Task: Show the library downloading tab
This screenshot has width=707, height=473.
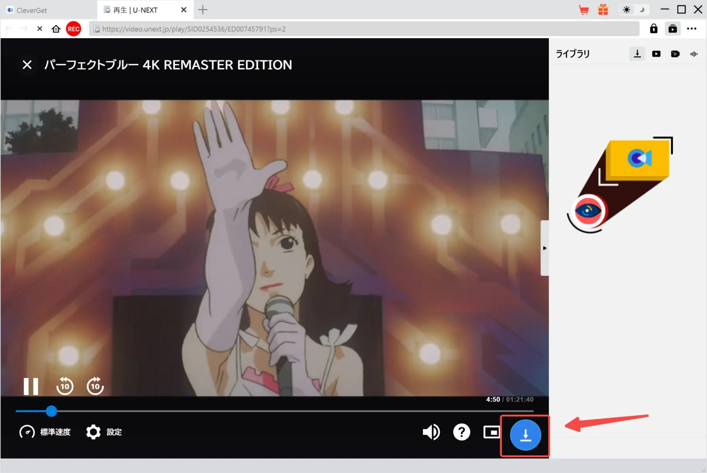Action: point(637,54)
